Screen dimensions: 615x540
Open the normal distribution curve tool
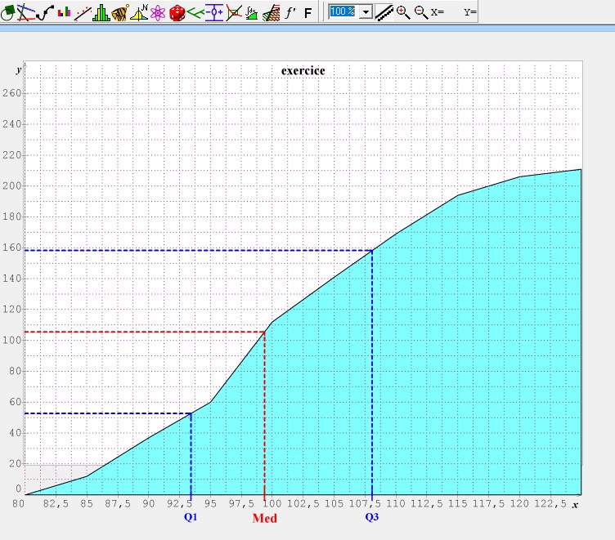tap(139, 12)
